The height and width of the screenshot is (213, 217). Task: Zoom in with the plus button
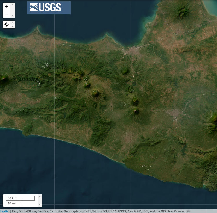[7, 7]
